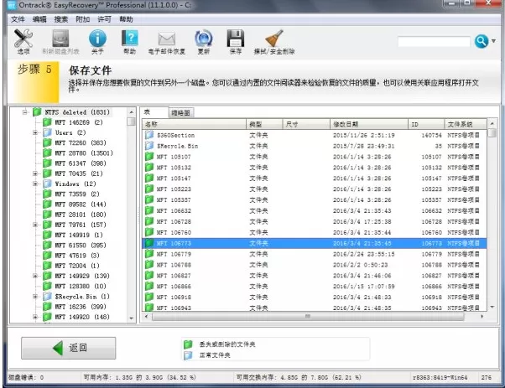Click the file list scroll-down arrow
The width and height of the screenshot is (505, 388).
[x=492, y=308]
